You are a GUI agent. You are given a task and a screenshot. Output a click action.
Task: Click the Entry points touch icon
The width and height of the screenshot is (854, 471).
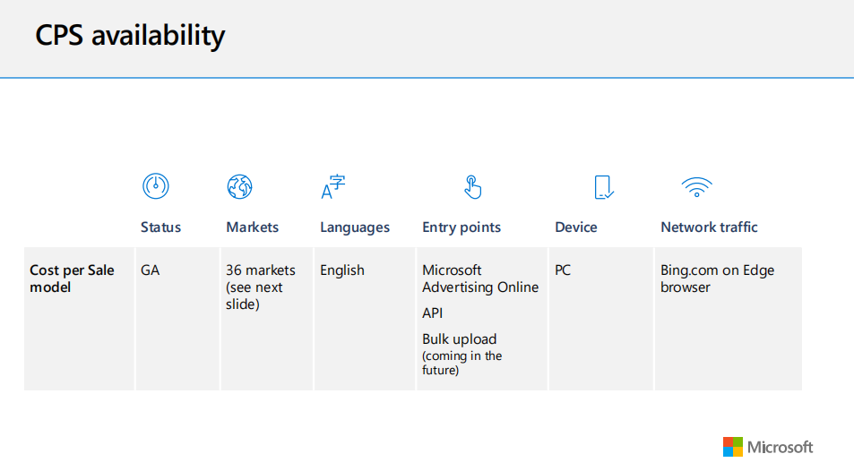click(x=473, y=186)
